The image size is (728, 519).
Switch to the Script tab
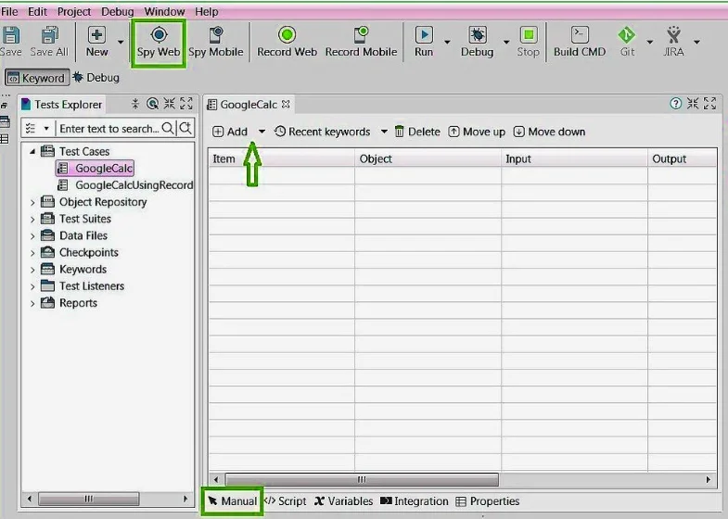(x=286, y=501)
